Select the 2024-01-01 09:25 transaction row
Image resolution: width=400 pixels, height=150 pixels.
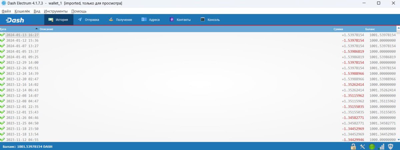pos(198,57)
